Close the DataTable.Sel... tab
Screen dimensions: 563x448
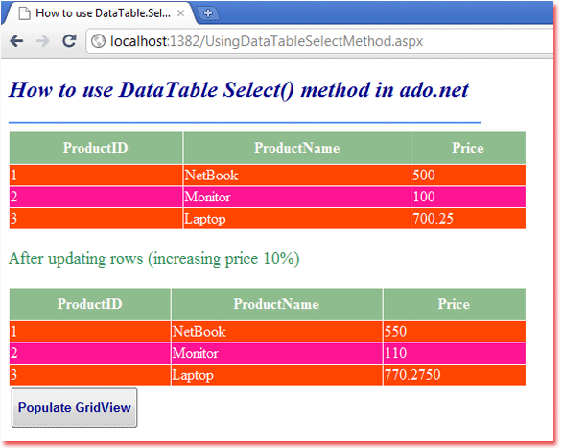(181, 13)
